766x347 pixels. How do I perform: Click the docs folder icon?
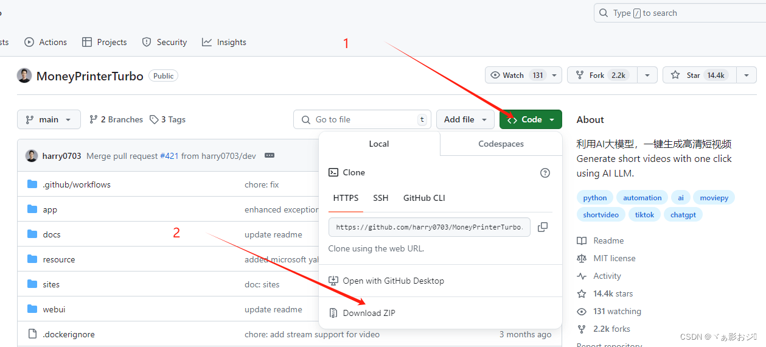[32, 234]
